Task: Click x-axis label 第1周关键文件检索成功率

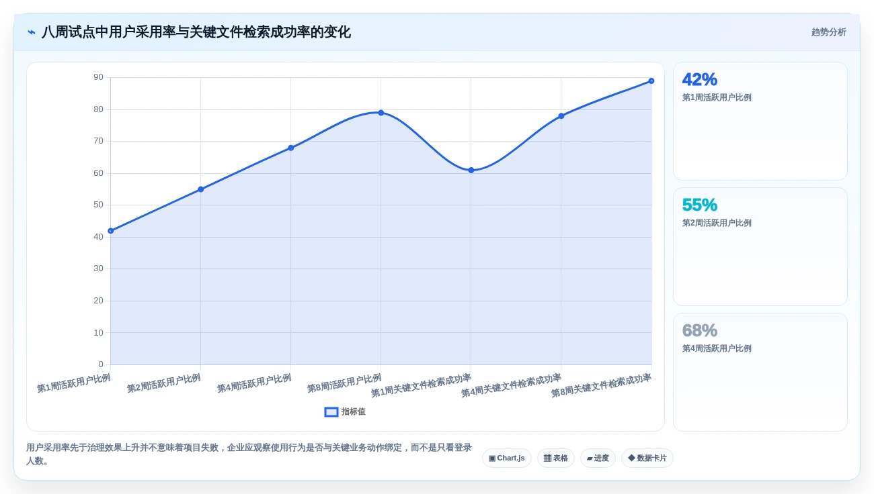Action: tap(421, 385)
